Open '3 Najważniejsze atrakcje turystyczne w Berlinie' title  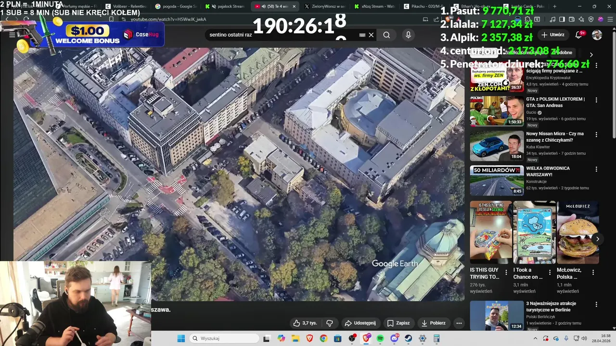[x=551, y=307]
